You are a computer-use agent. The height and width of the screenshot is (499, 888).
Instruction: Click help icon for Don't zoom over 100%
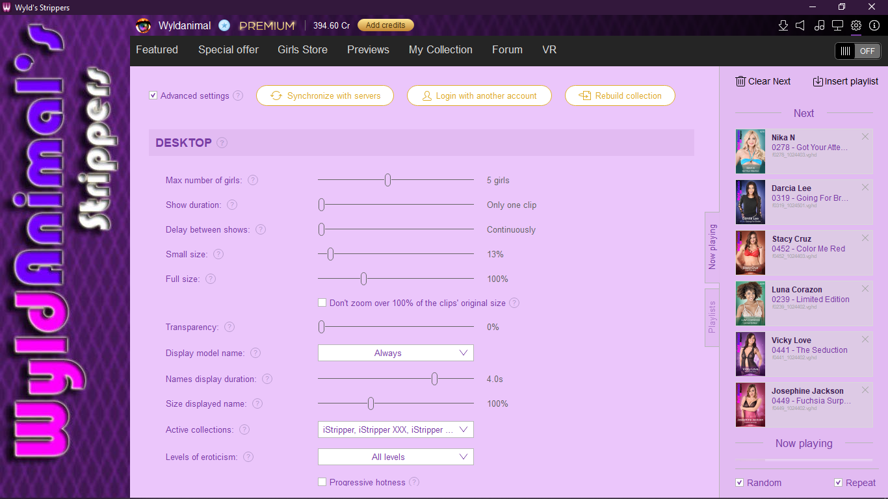tap(514, 303)
